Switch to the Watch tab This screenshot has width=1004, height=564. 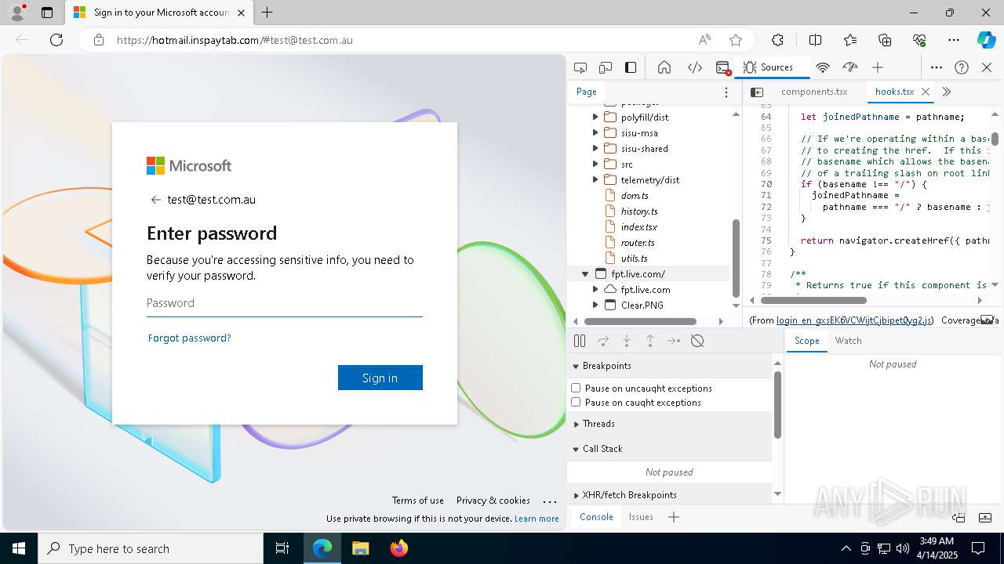(x=848, y=341)
